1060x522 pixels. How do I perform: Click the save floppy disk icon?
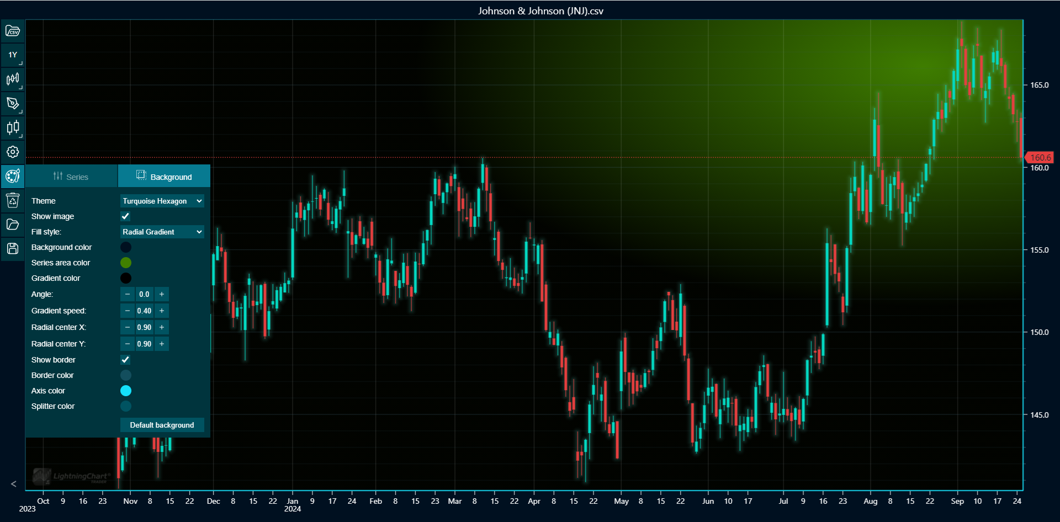pos(13,249)
